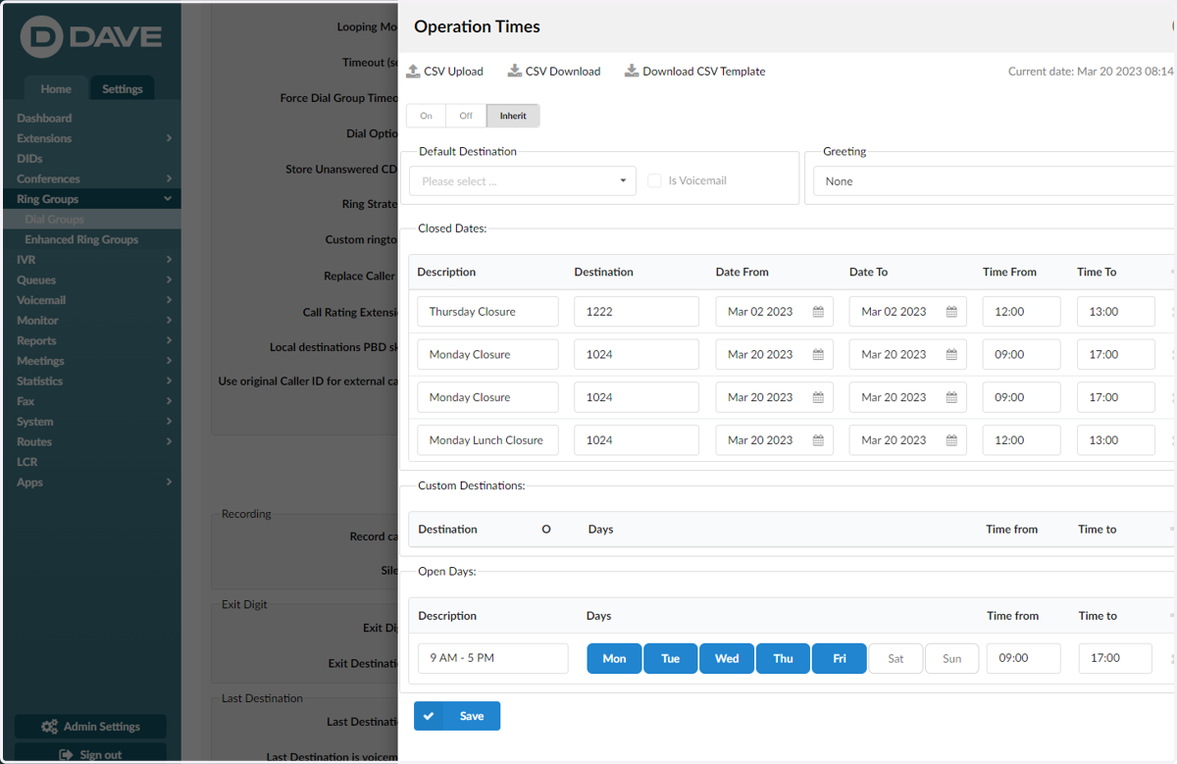Viewport: 1177px width, 764px height.
Task: Set operation times mode to On
Action: (x=426, y=116)
